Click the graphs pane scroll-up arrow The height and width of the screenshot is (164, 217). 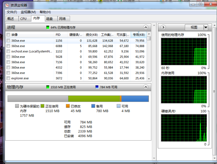point(215,25)
